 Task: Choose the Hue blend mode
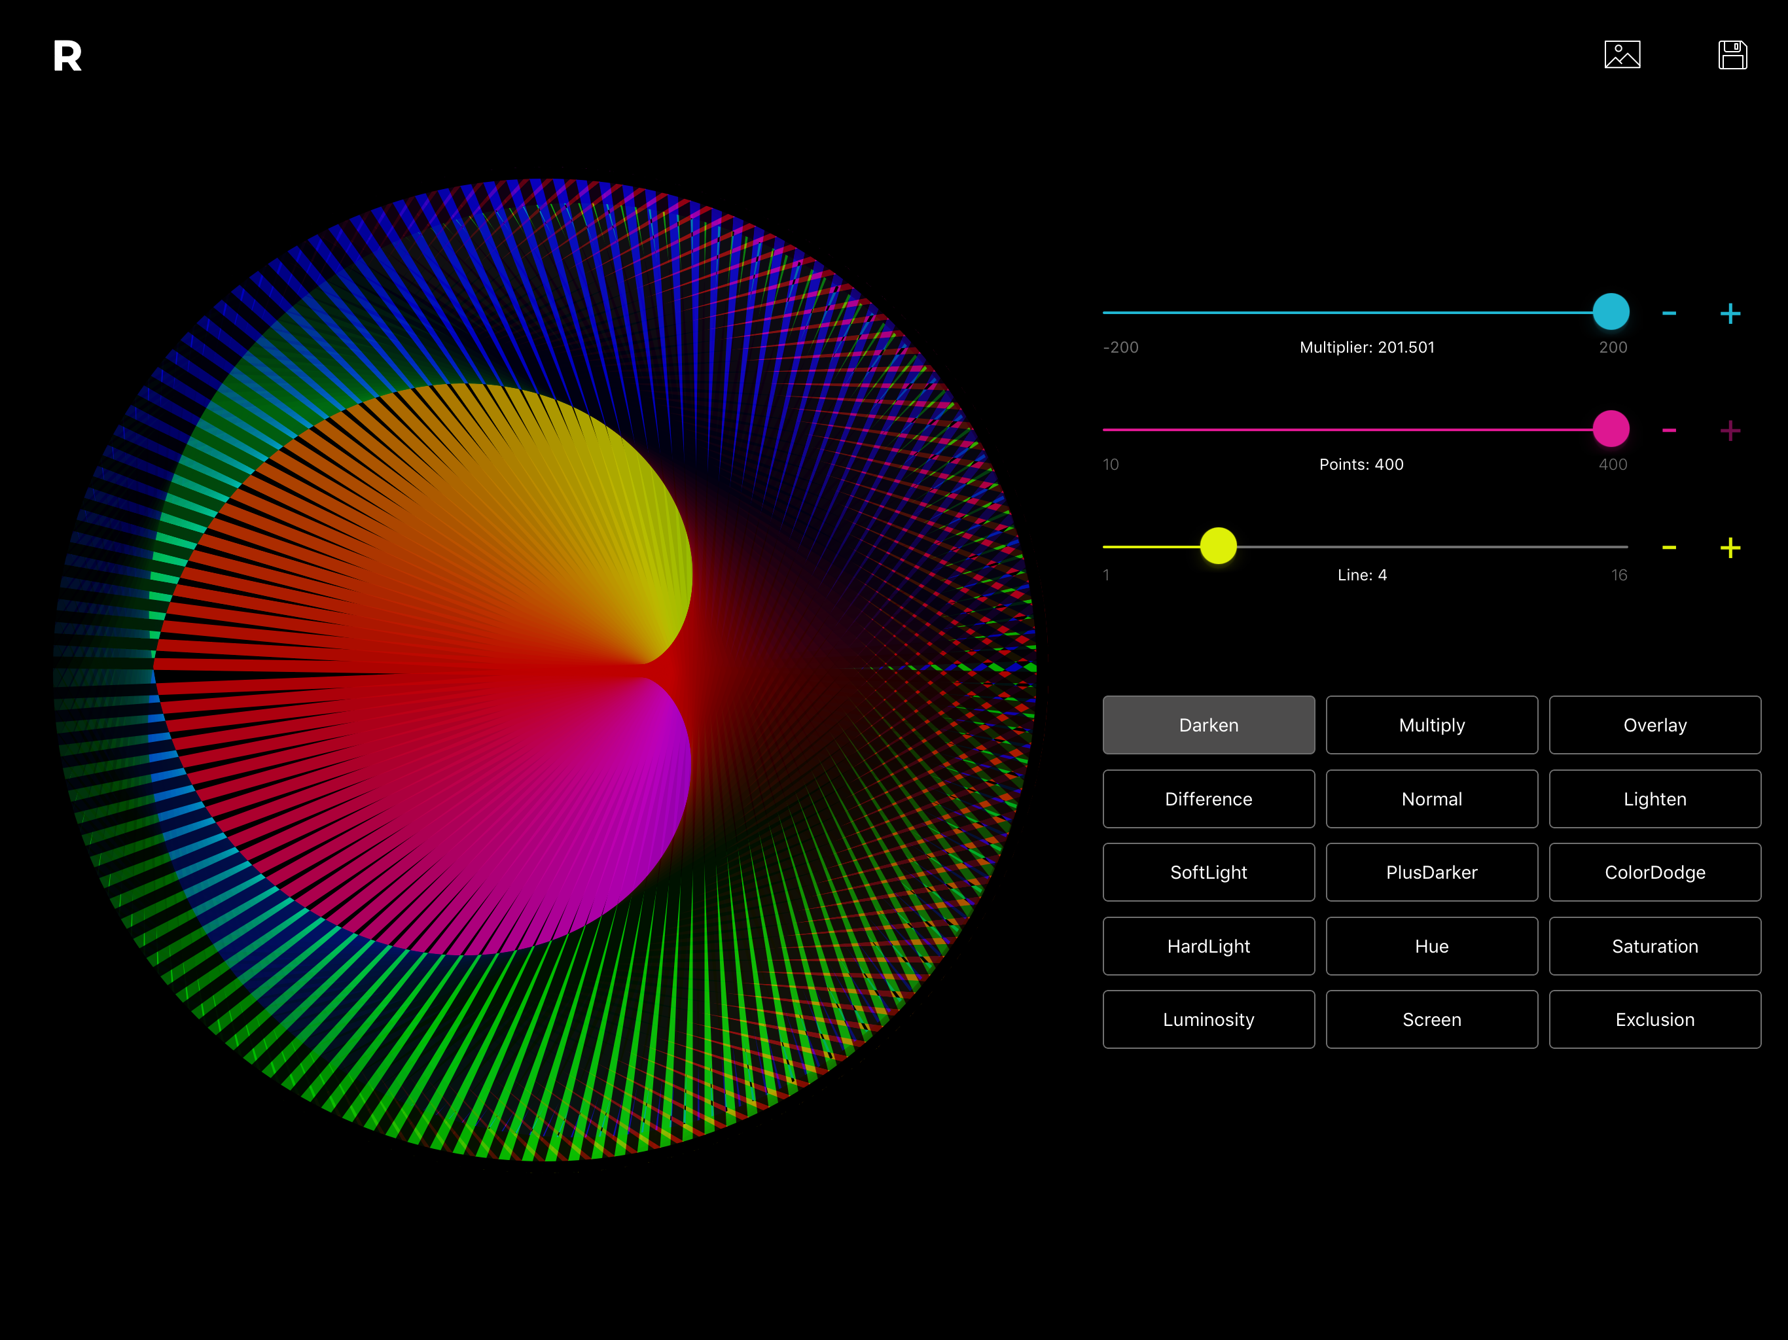click(x=1431, y=945)
